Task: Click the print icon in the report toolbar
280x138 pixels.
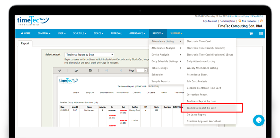Action: click(76, 71)
